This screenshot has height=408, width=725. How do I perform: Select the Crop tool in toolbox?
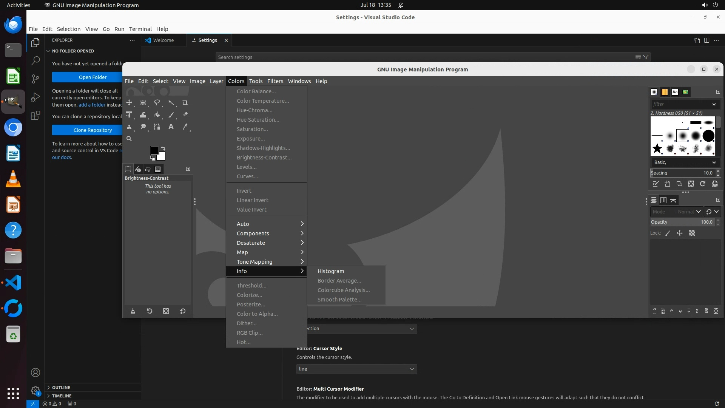coord(185,102)
